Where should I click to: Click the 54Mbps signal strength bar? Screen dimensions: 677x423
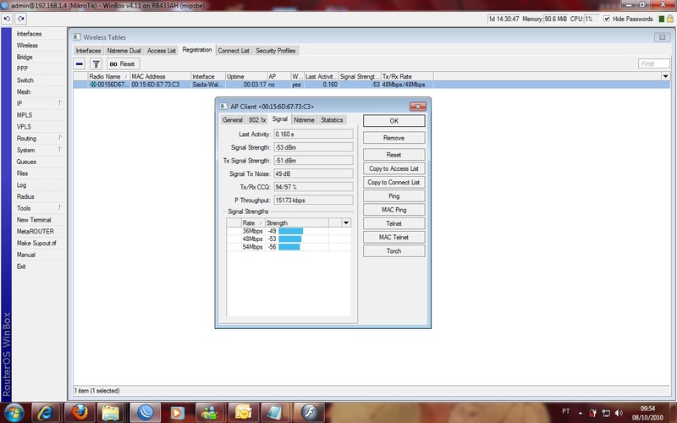point(289,247)
